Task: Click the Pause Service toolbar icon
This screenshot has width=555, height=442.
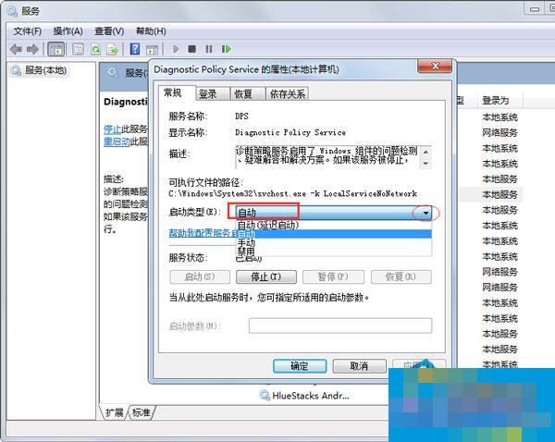Action: (x=209, y=49)
